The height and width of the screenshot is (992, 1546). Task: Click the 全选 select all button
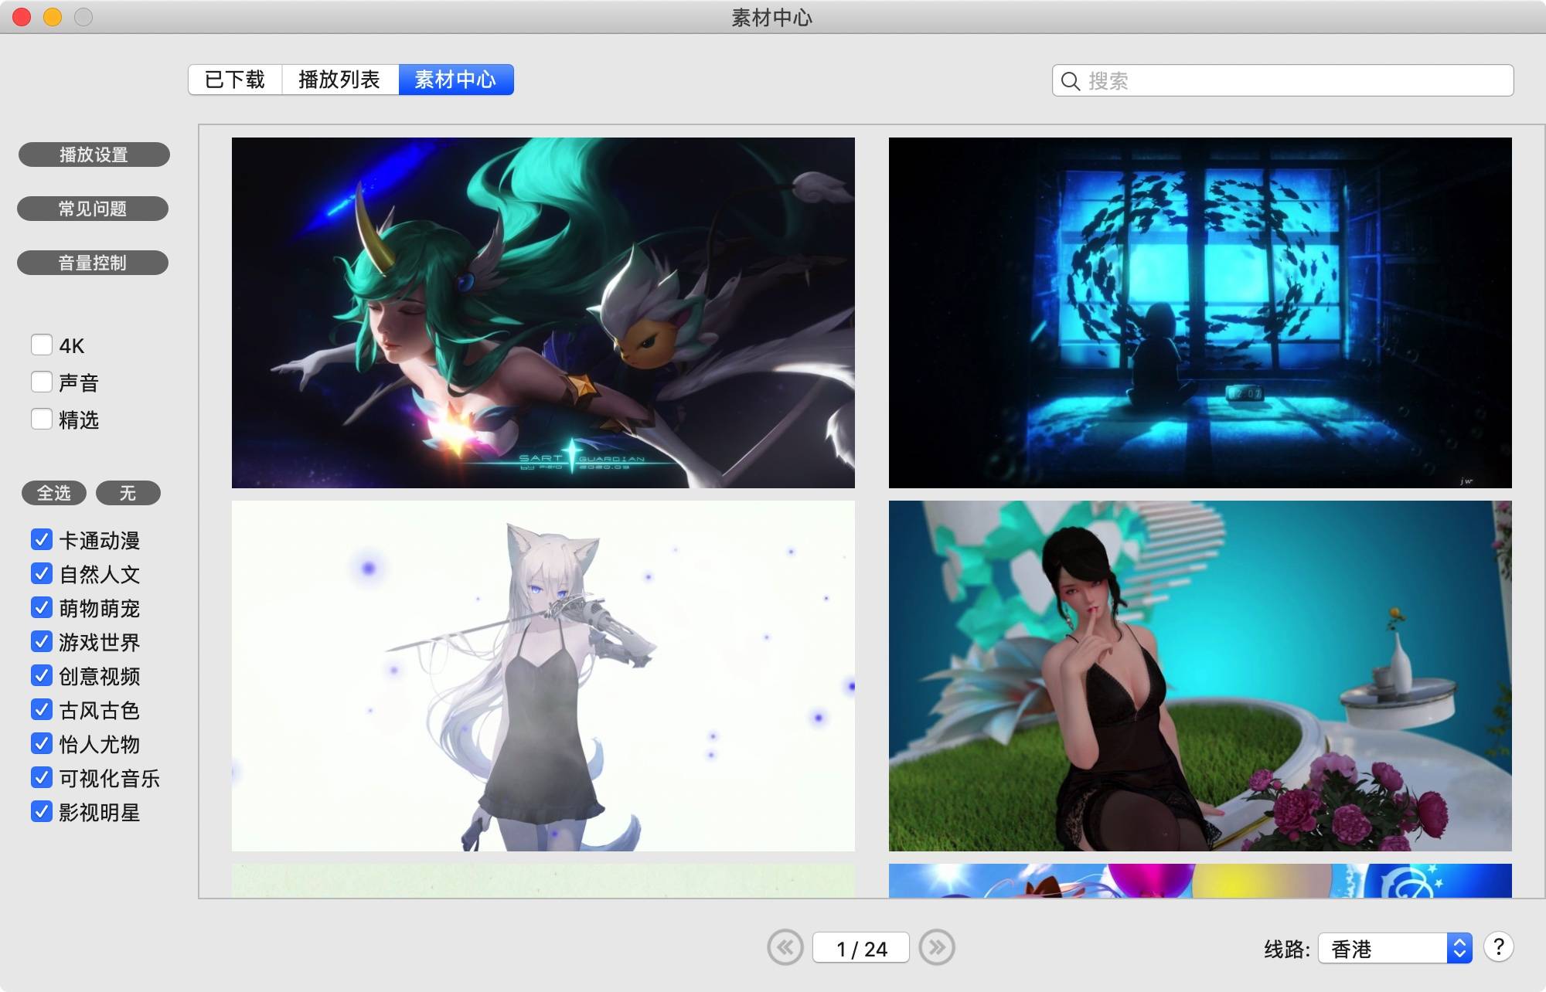[x=53, y=493]
